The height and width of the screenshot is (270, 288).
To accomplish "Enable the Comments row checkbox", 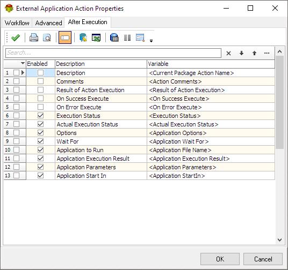I will (x=40, y=81).
